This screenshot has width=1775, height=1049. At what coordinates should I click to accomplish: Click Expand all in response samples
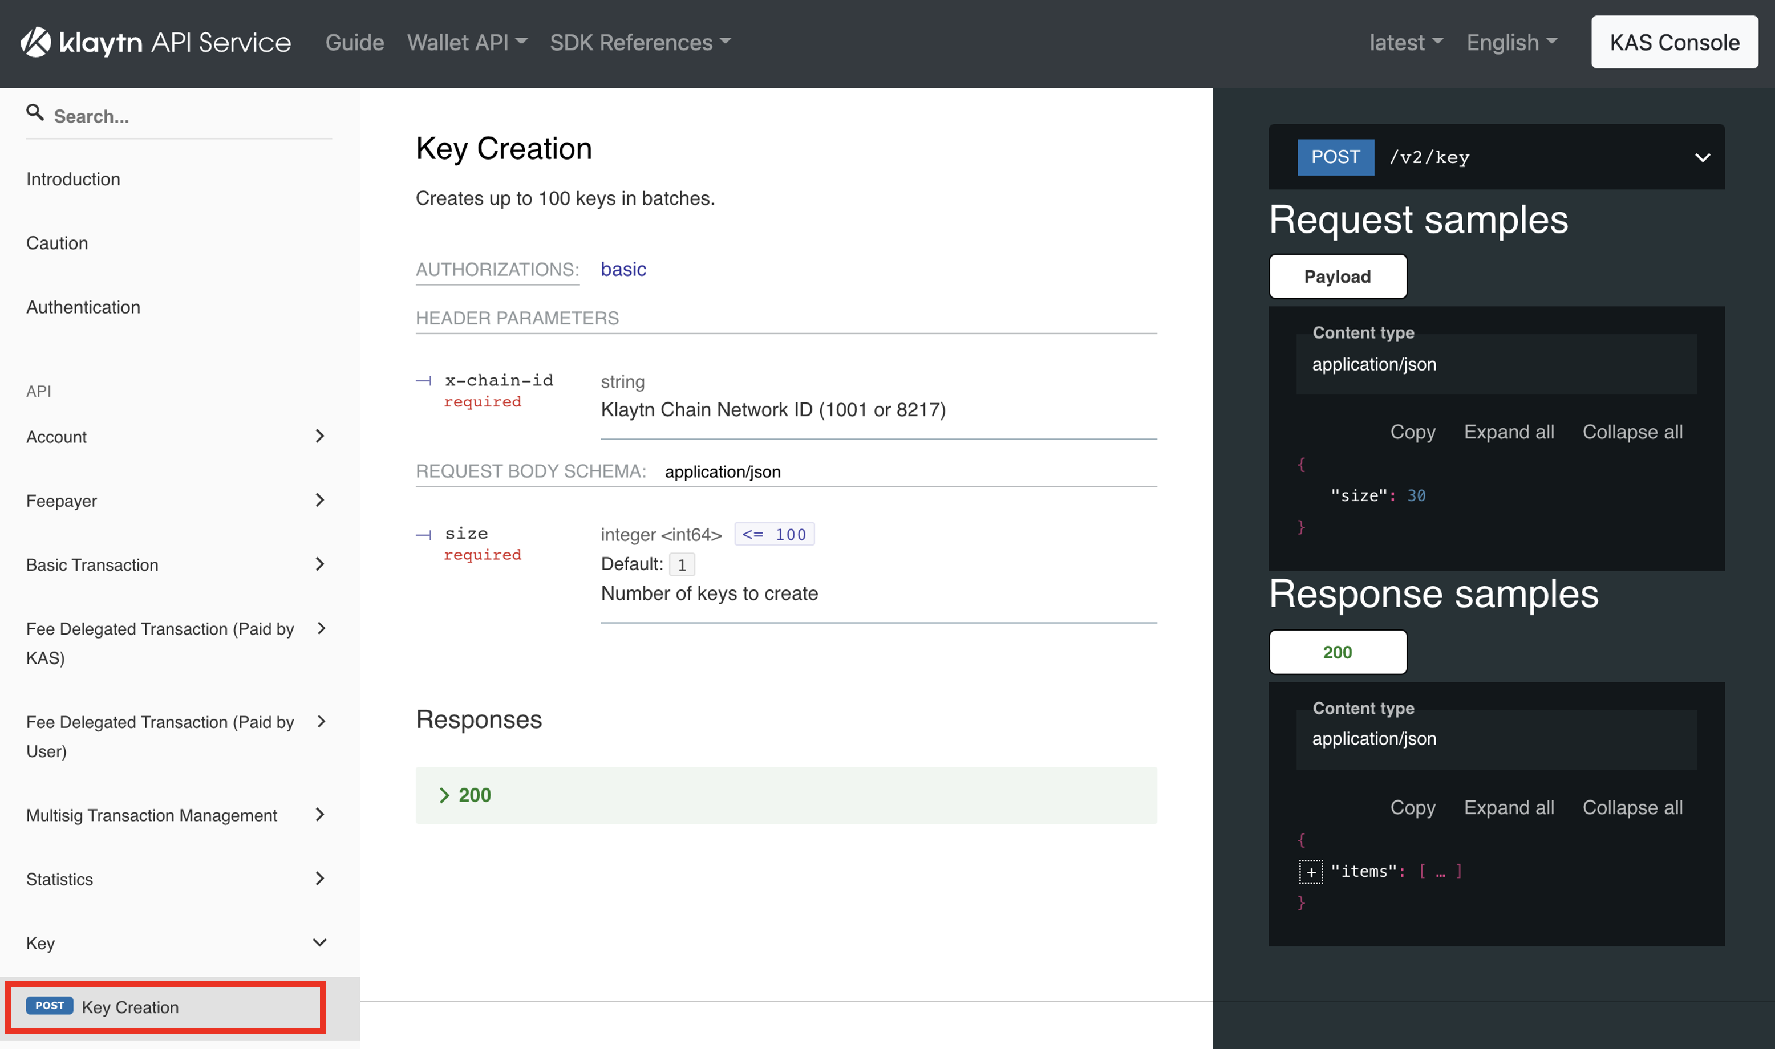click(1509, 807)
